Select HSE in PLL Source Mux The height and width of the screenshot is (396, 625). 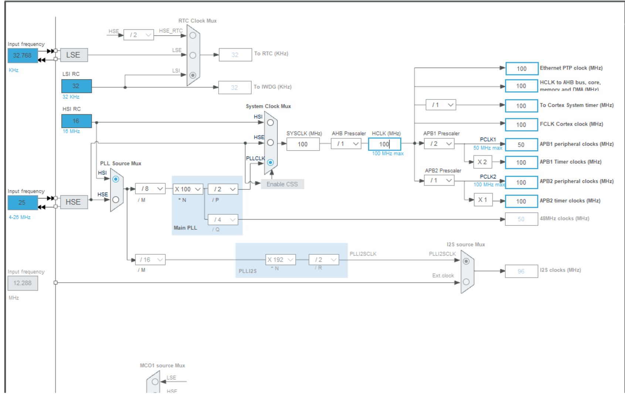pos(116,199)
